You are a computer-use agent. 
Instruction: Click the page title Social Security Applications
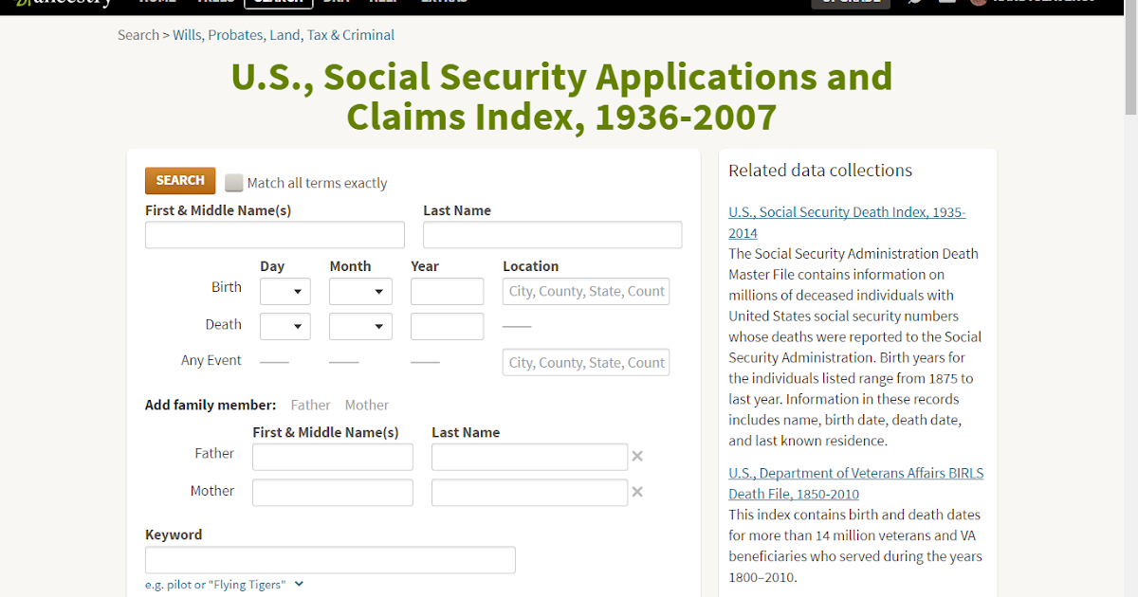[x=561, y=97]
